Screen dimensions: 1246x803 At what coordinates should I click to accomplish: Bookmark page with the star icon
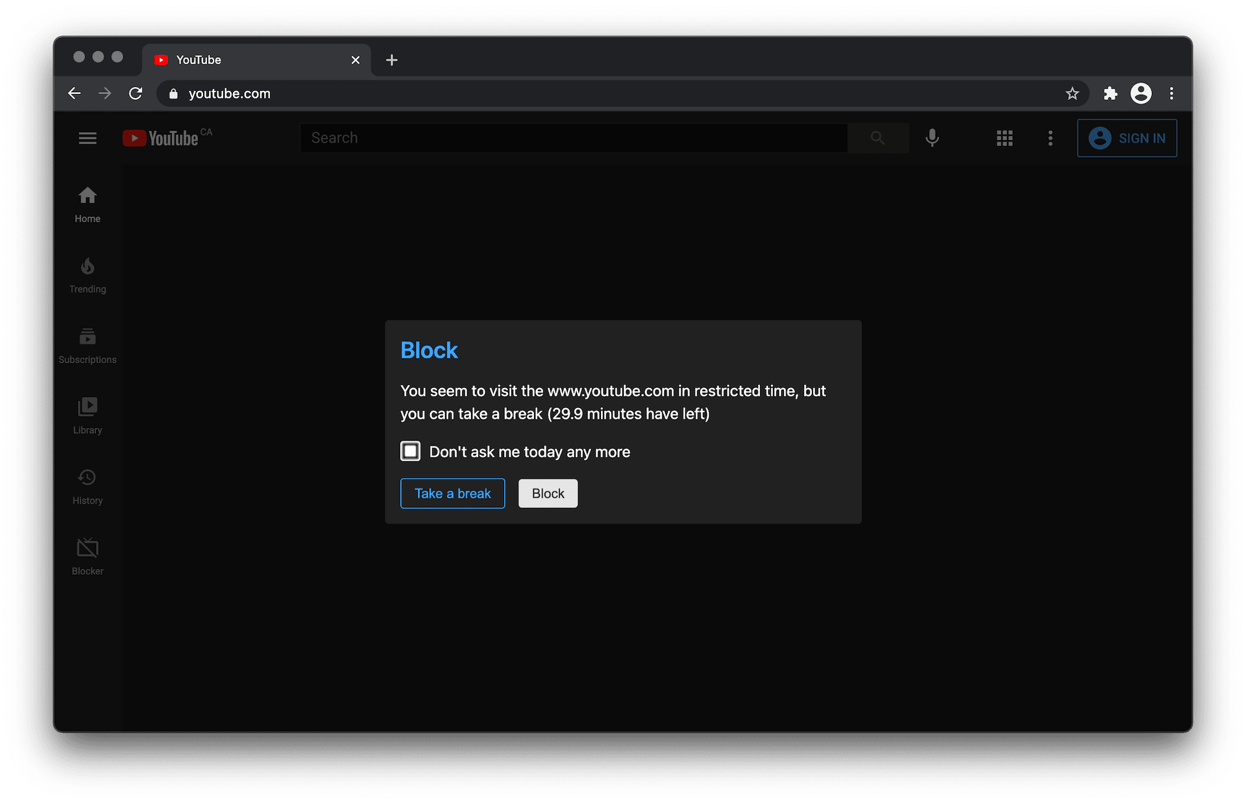(x=1072, y=93)
